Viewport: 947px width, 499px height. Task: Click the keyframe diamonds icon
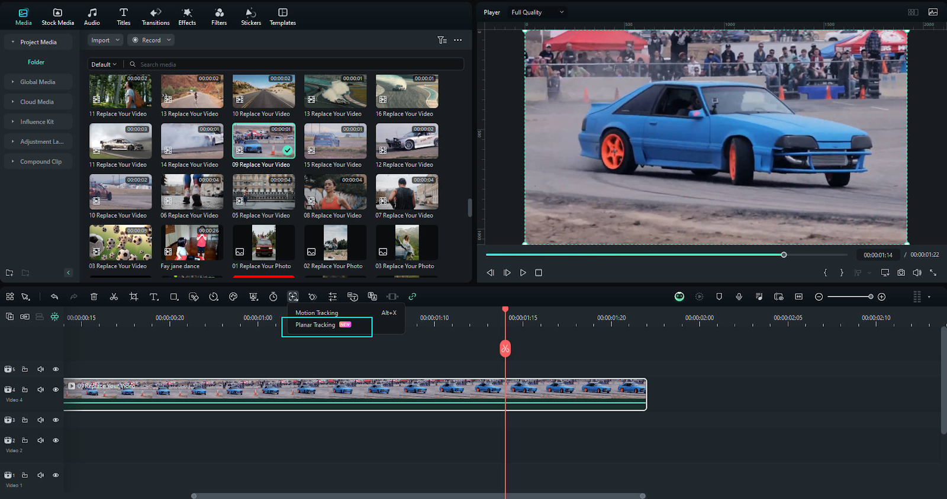[313, 297]
